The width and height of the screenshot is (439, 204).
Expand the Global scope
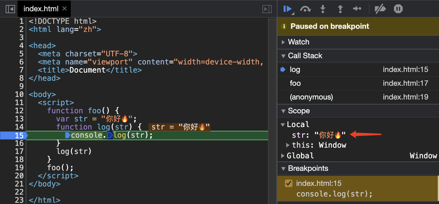tap(283, 156)
